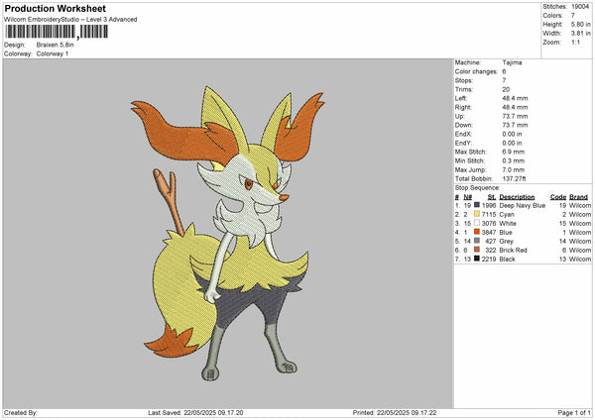Click the 'Stops:' label
Image resolution: width=595 pixels, height=420 pixels.
(x=464, y=80)
